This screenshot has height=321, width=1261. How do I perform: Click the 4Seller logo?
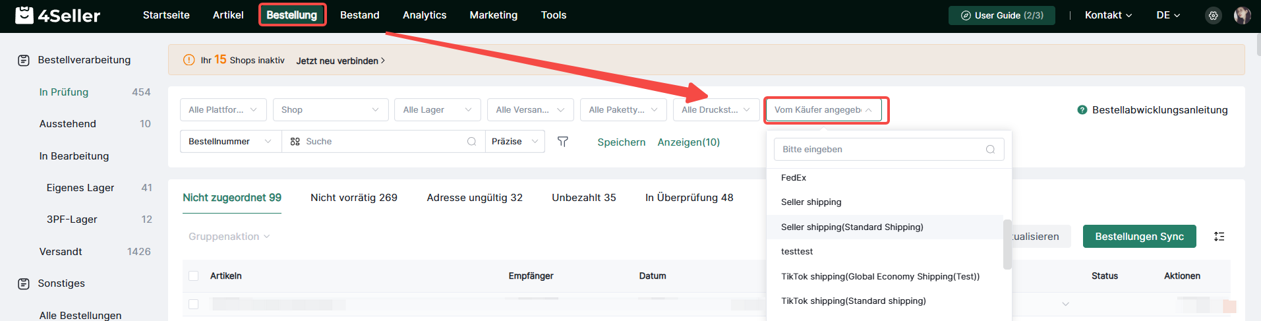(x=58, y=15)
